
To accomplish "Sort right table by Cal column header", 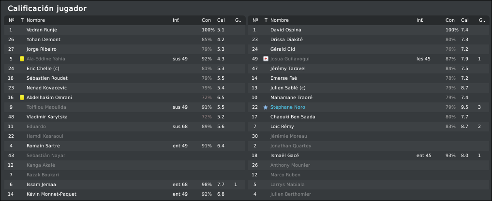I will (x=465, y=20).
